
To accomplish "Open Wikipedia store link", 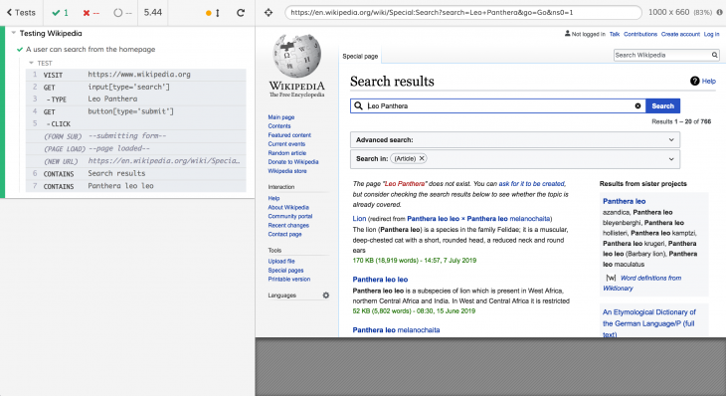I will tap(287, 171).
